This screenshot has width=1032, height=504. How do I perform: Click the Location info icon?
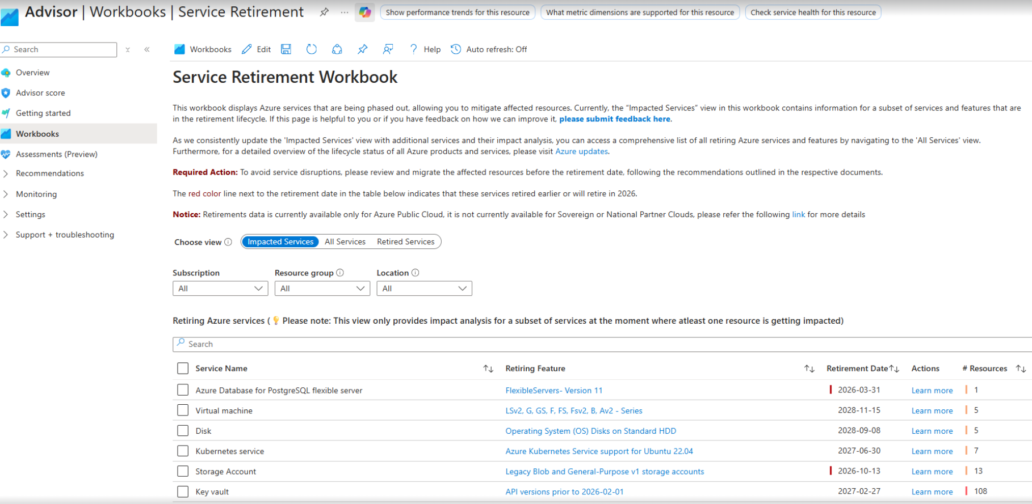tap(416, 273)
